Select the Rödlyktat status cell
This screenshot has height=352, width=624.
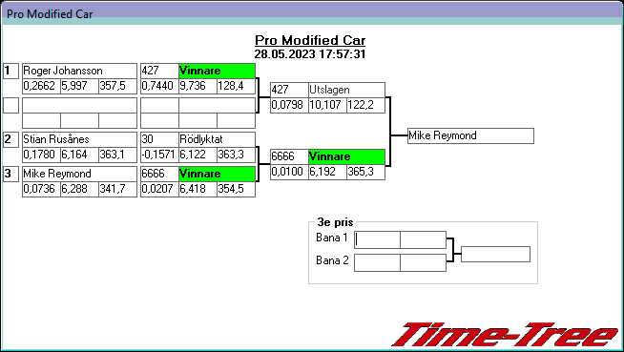click(x=217, y=139)
